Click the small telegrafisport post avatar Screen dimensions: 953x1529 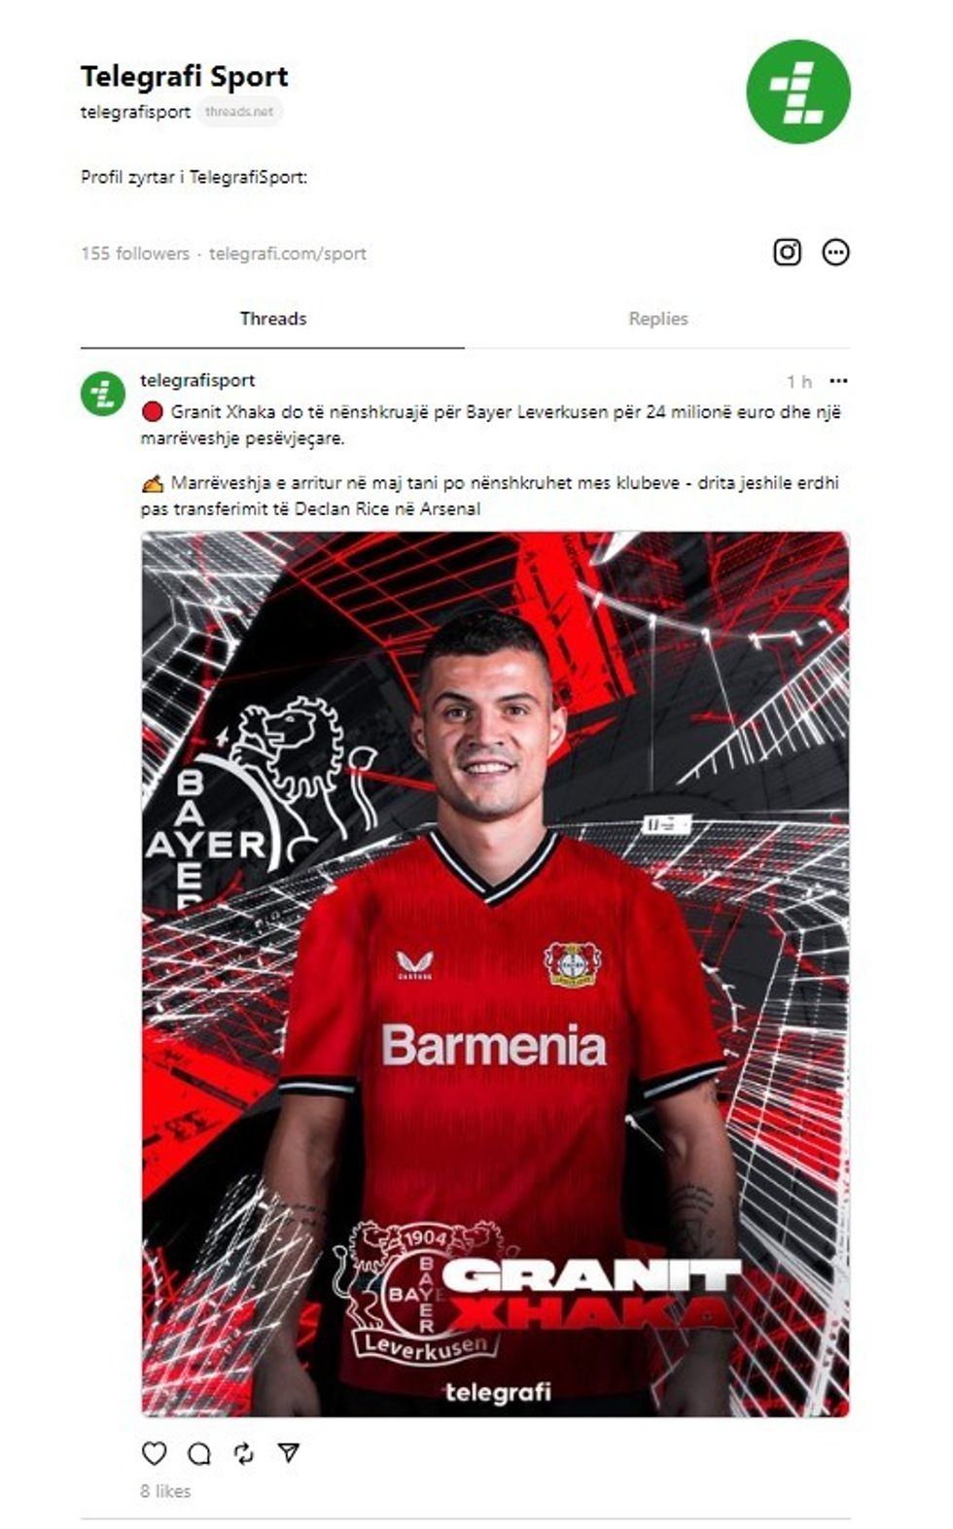(103, 394)
